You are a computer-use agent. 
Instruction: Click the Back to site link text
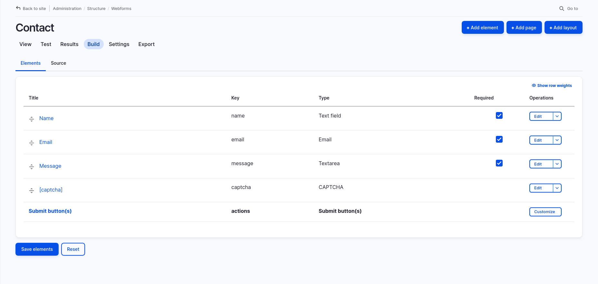click(x=34, y=9)
